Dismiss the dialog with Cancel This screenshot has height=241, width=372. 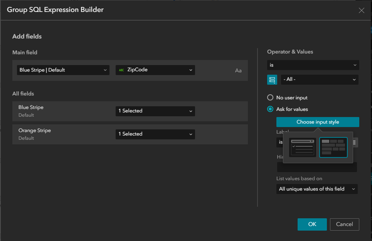coord(344,224)
